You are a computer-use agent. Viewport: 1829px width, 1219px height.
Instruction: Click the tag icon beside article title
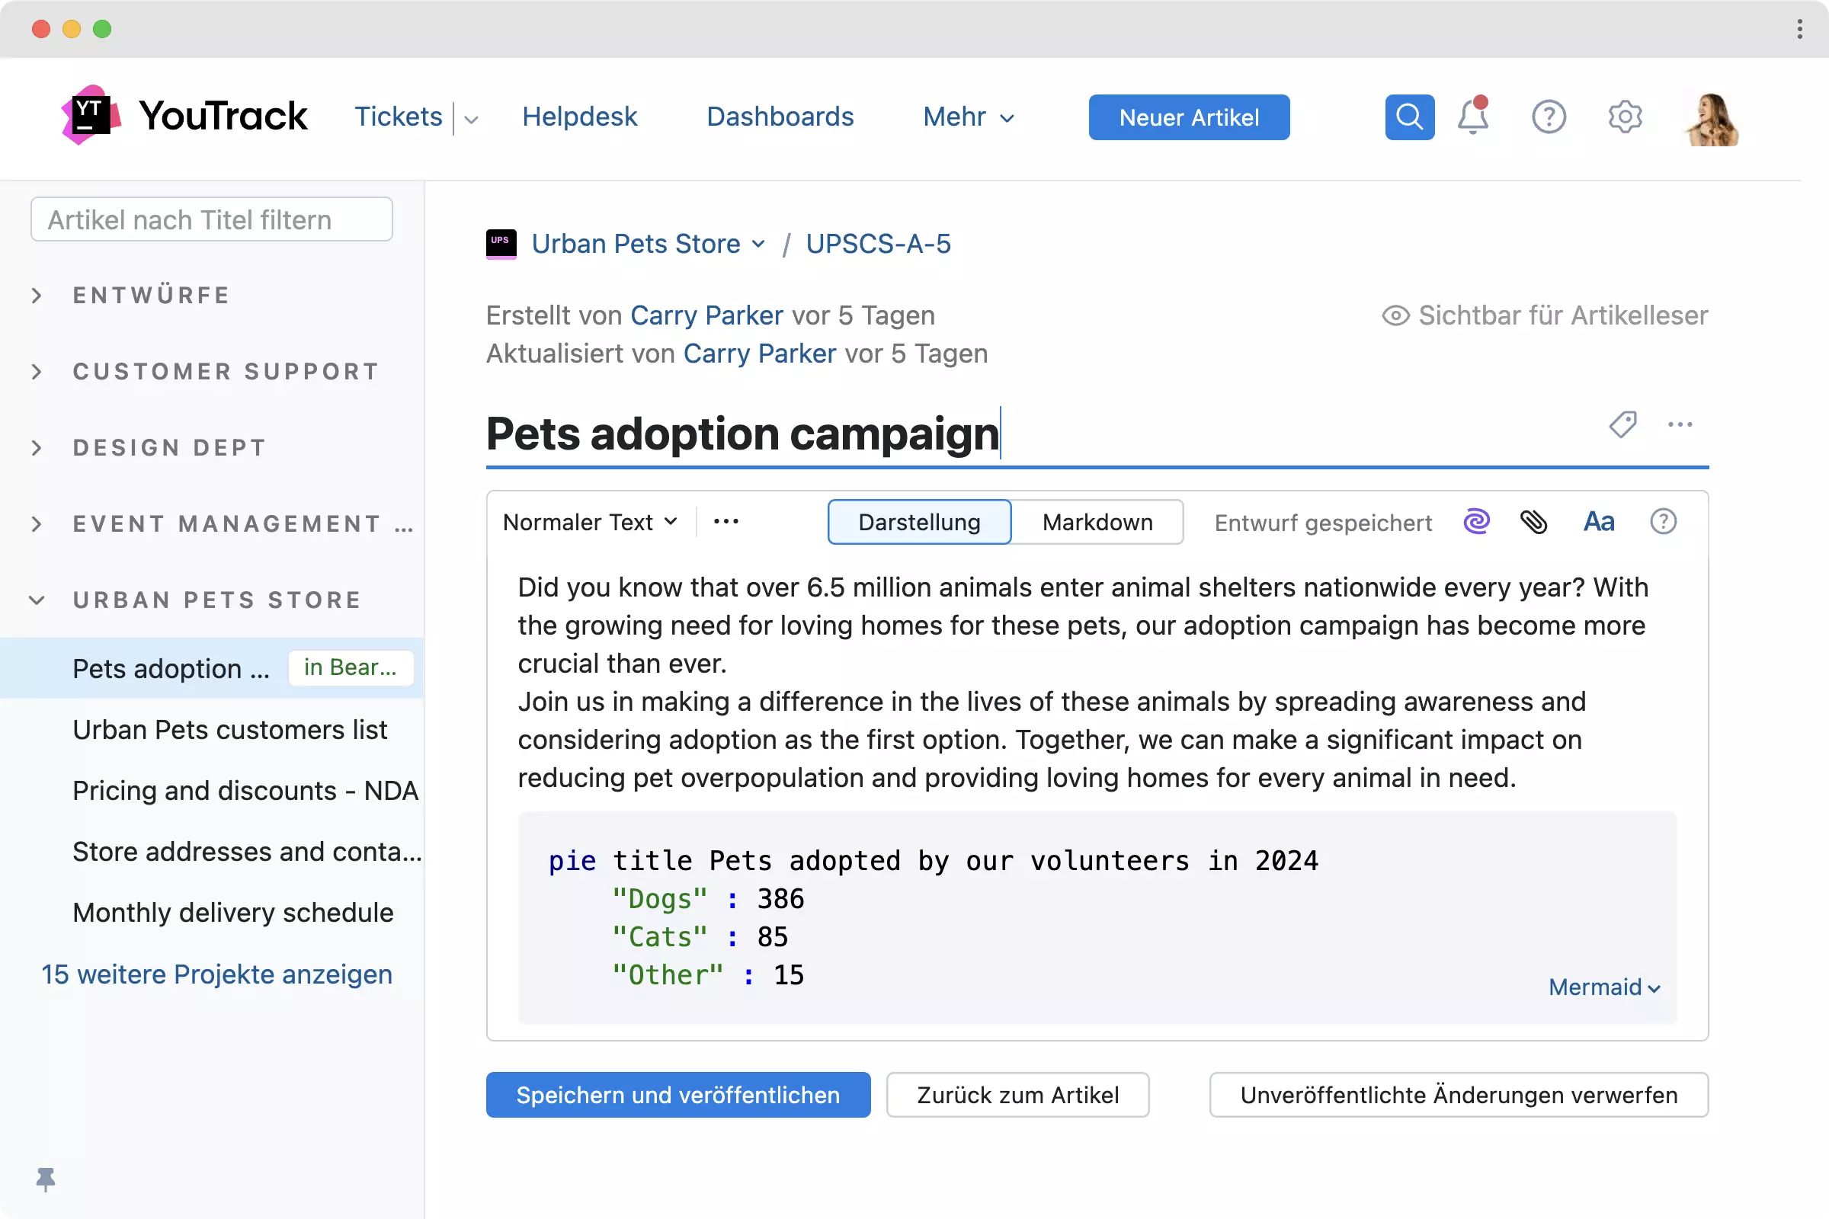coord(1622,424)
